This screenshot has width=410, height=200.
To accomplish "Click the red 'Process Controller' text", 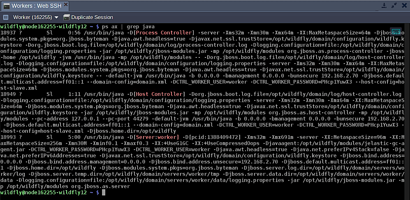I will (x=164, y=33).
